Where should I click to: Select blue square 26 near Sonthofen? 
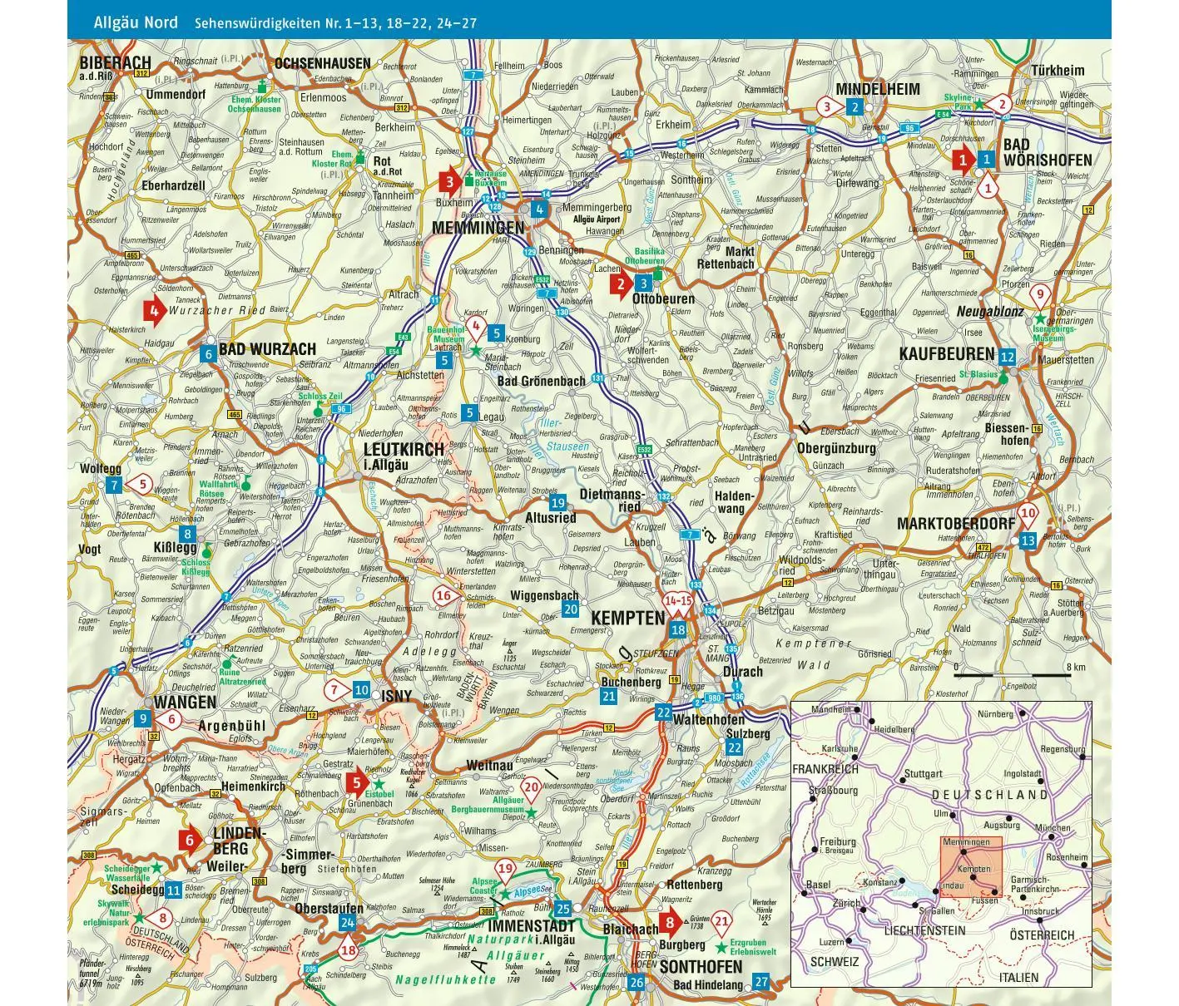tap(637, 983)
